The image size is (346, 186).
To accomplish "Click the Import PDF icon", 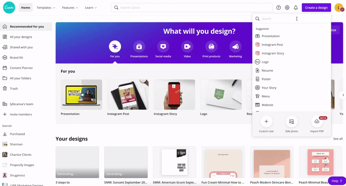I will [x=317, y=122].
